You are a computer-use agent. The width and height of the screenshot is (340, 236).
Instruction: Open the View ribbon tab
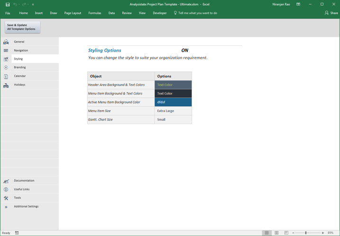tap(142, 13)
